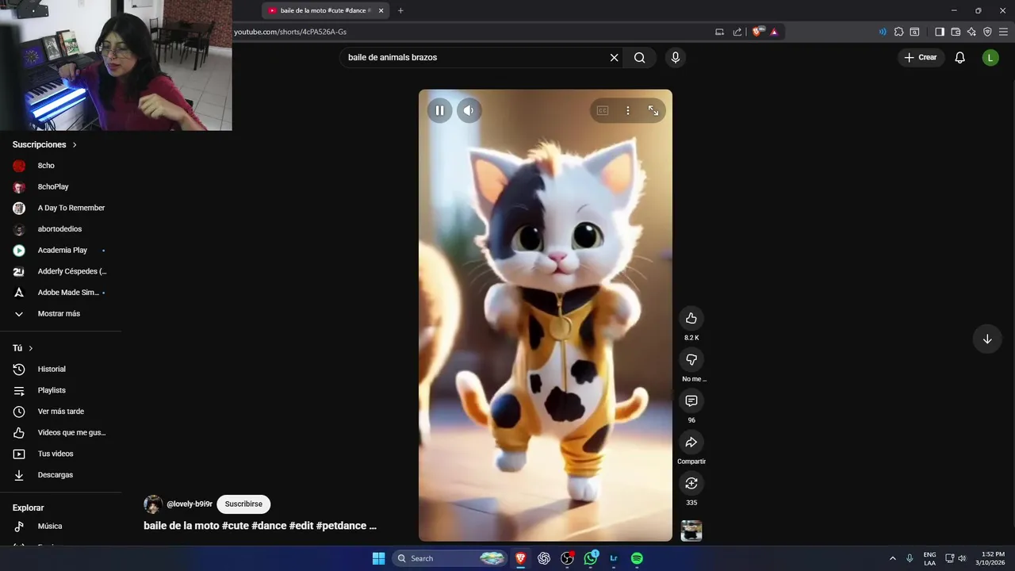Viewport: 1015px width, 571px height.
Task: Toggle closed captions on the Short
Action: point(603,110)
